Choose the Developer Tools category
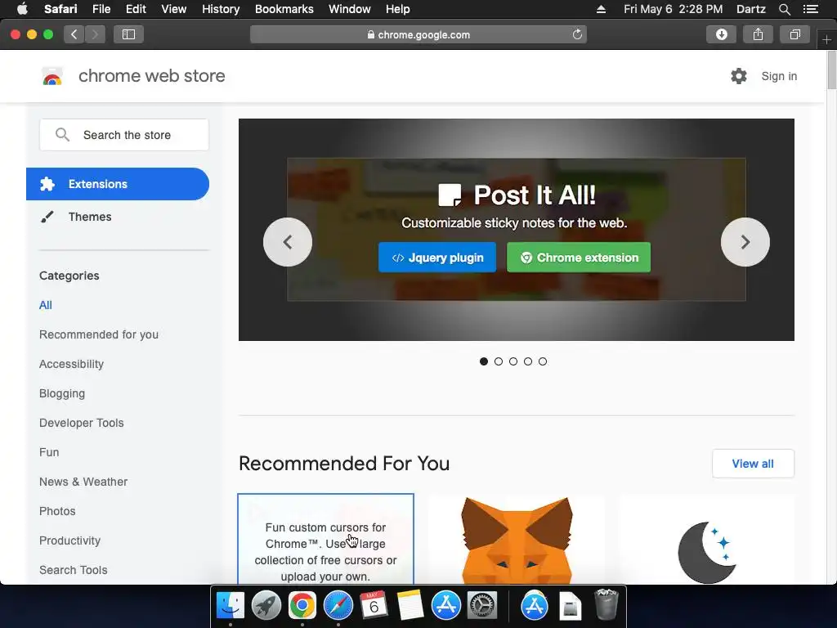 pyautogui.click(x=82, y=423)
